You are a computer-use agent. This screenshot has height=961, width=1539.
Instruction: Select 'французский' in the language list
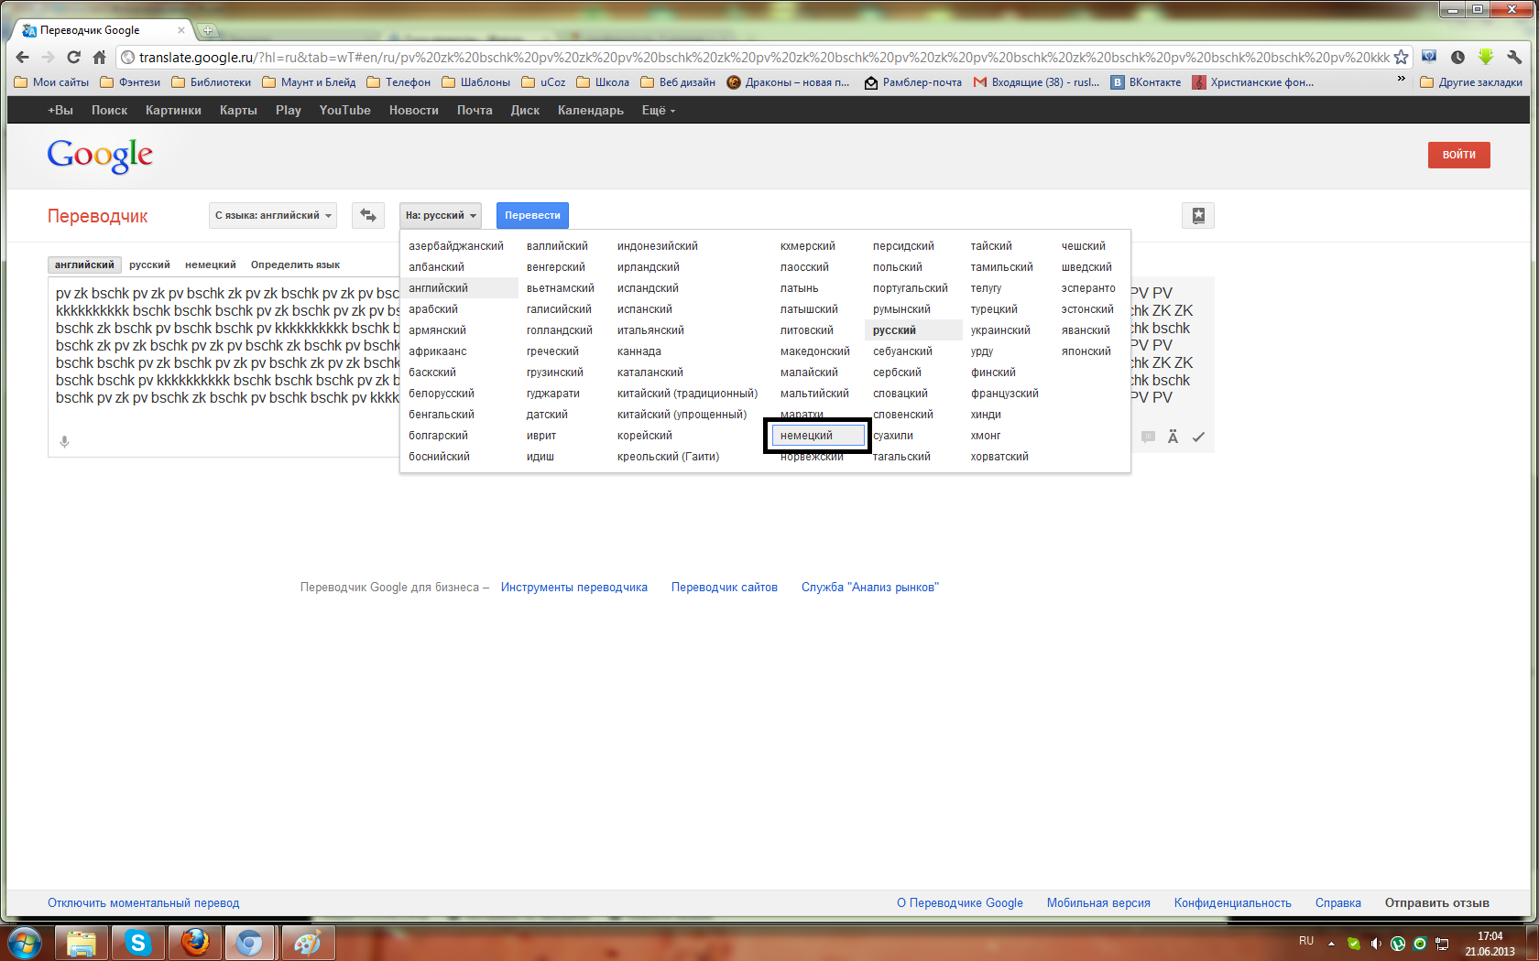point(1005,394)
